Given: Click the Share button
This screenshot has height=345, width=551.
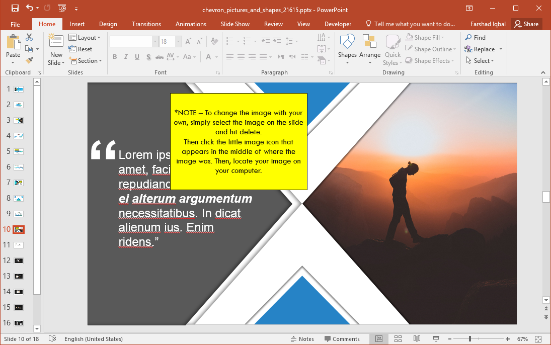Looking at the screenshot, I should coord(526,24).
